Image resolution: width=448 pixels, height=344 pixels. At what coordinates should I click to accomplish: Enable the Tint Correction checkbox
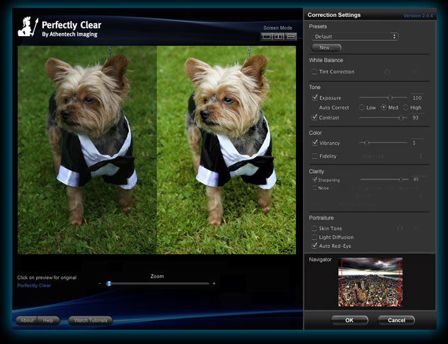click(314, 71)
